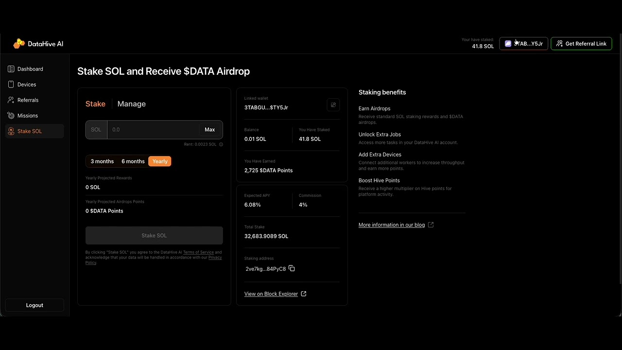Click the referral people icon in header

[560, 44]
